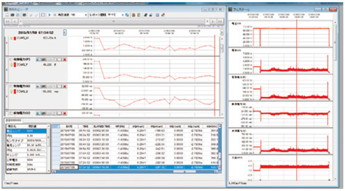The image size is (345, 191).
Task: Step back one page with < button
Action: [15, 22]
